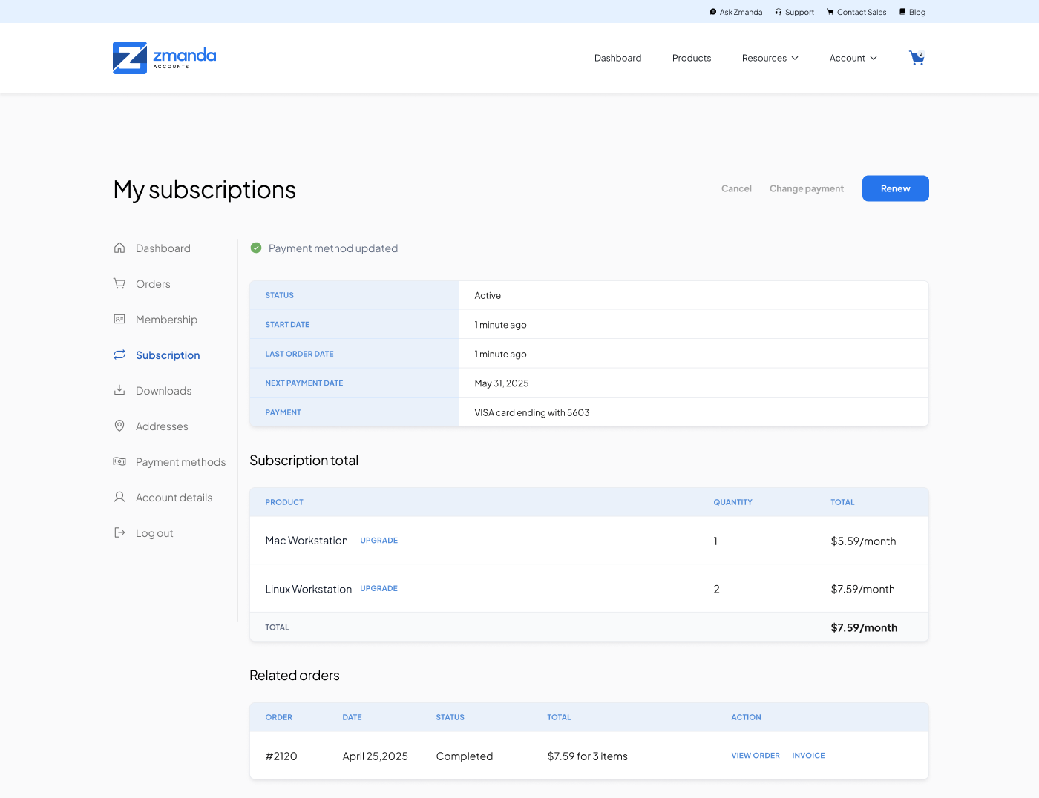Screen dimensions: 1039x798
Task: Click the 'Active' status value
Action: [488, 295]
